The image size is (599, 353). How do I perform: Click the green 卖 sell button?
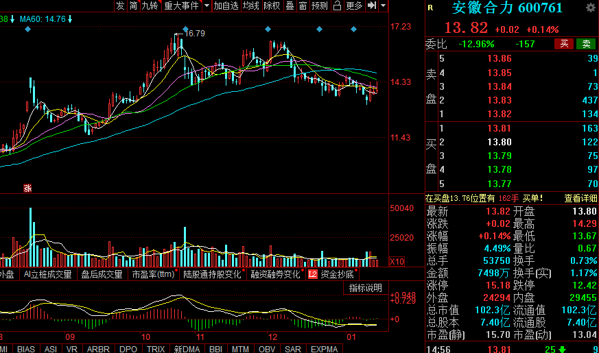(x=586, y=44)
